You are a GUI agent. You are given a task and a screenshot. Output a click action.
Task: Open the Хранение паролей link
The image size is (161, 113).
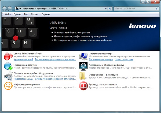(x=23, y=59)
